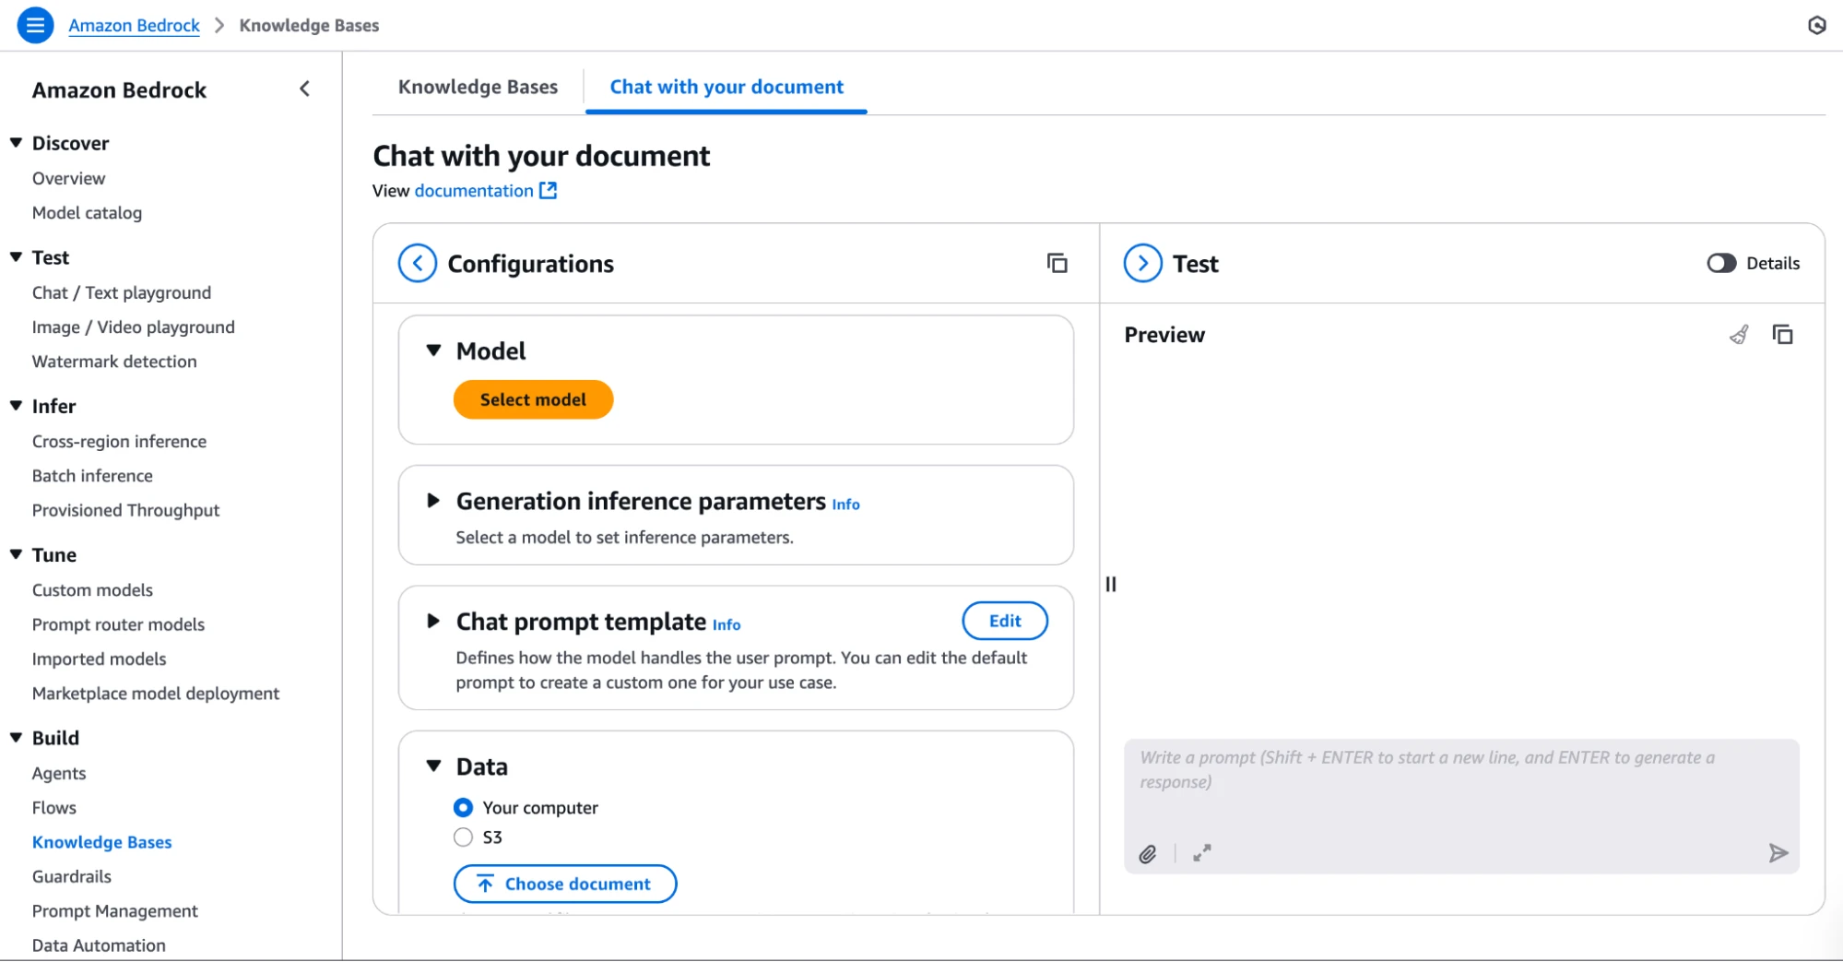This screenshot has height=962, width=1843.
Task: Attach a file using the paperclip icon
Action: coord(1148,854)
